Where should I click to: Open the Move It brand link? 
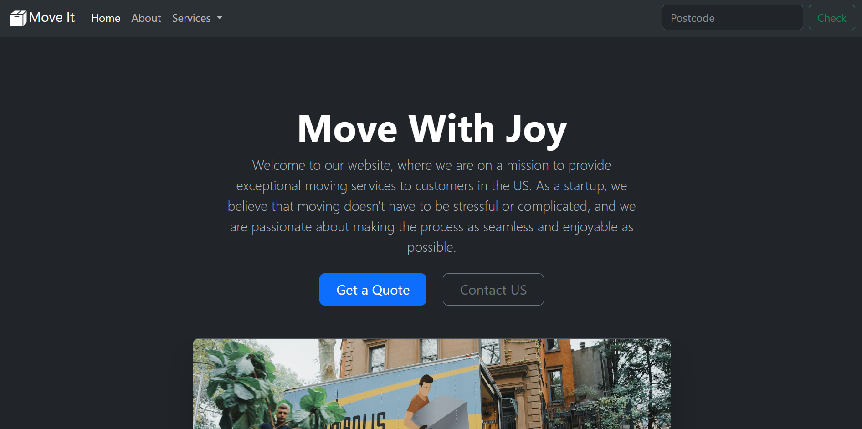click(42, 18)
